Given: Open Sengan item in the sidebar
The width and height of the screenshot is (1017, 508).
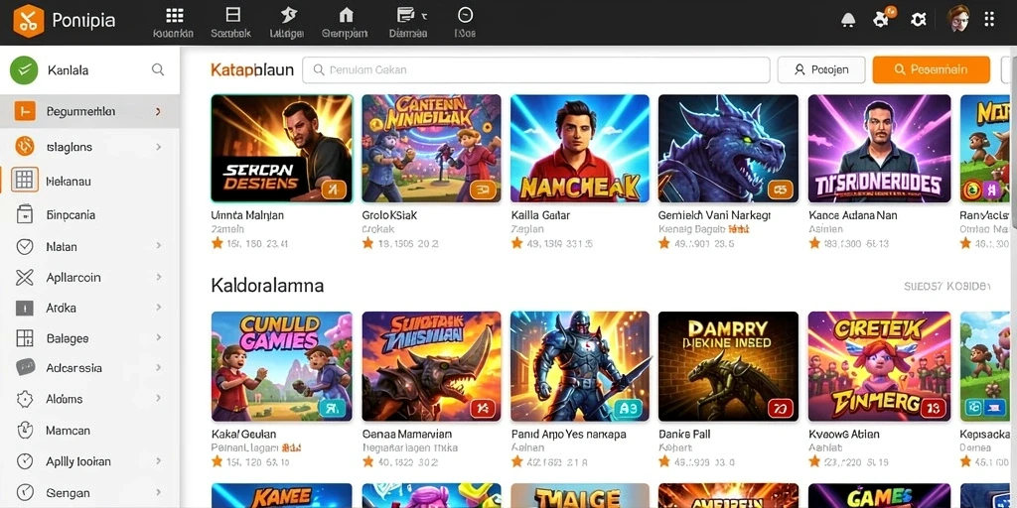Looking at the screenshot, I should click(x=89, y=492).
